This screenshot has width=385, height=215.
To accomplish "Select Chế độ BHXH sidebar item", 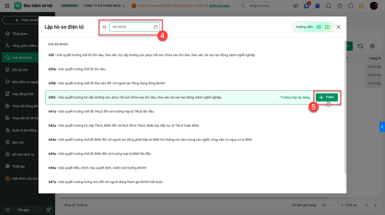I will [20, 58].
